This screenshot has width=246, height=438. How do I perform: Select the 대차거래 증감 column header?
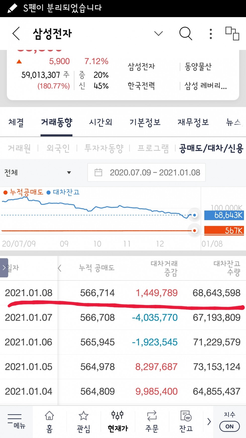click(164, 268)
